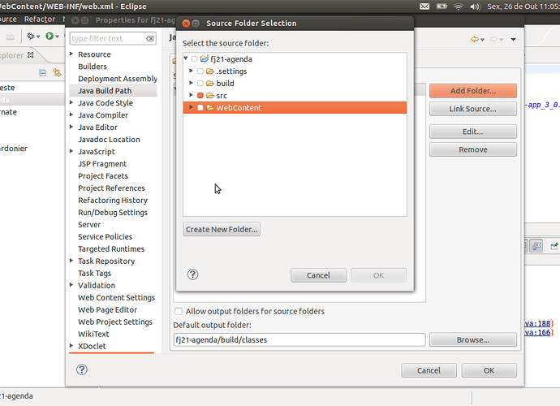Screen dimensions: 560x406
Task: Click the Link Source button
Action: click(473, 109)
